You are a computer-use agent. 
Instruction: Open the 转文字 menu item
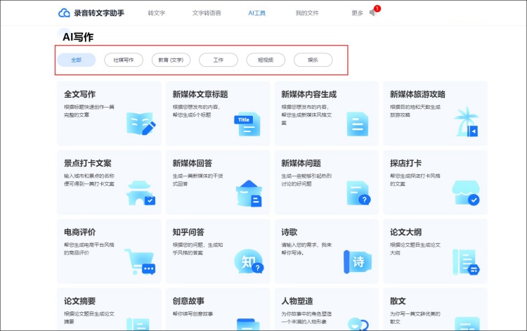click(x=157, y=13)
